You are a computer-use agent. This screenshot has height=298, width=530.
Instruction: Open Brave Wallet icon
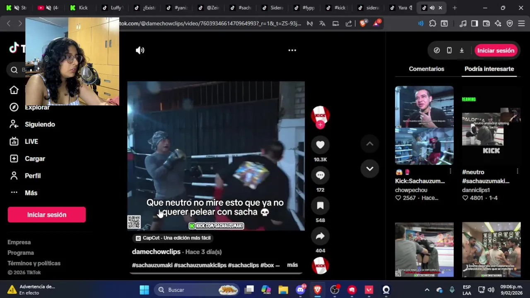(x=487, y=24)
